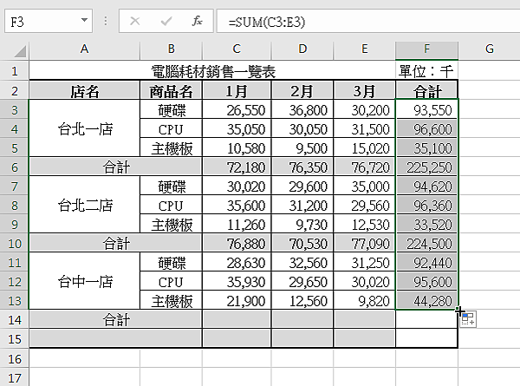
Task: Click cell with value 36,800
Action: pos(302,109)
